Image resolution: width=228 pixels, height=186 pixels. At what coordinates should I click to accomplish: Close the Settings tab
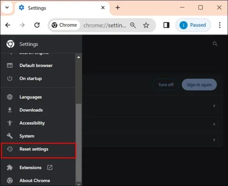tap(103, 8)
